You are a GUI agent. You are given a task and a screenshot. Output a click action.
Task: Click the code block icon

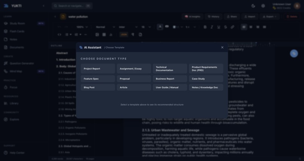[x=60, y=35]
